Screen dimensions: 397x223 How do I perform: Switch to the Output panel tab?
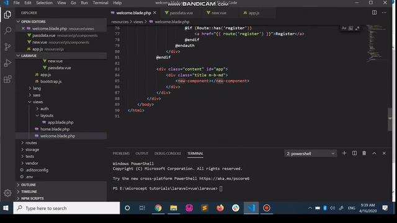pos(142,154)
